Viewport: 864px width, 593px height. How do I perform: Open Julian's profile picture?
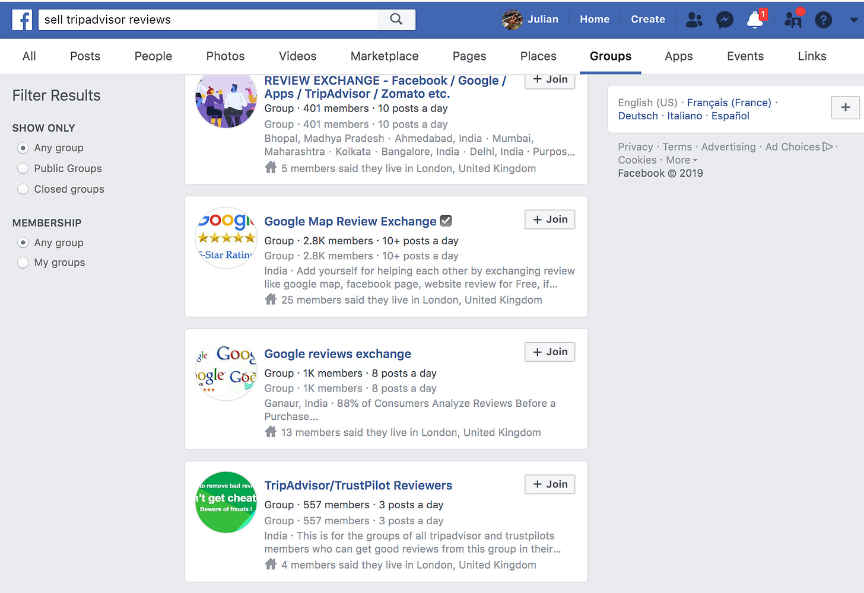(x=512, y=20)
